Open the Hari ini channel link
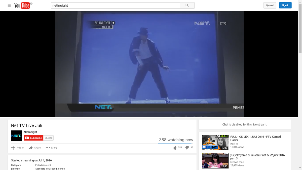Image resolution: width=302 pixels, height=170 pixels. point(234,144)
